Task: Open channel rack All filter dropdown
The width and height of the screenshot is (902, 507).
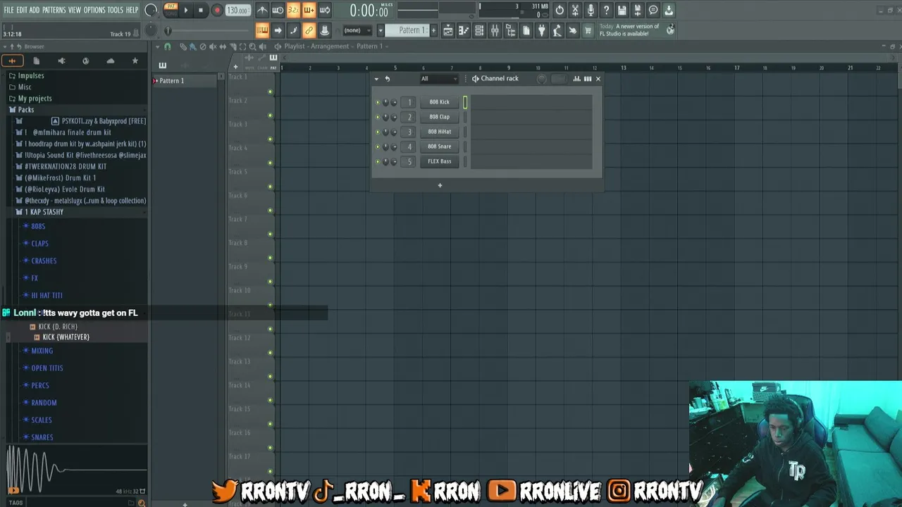Action: 438,79
